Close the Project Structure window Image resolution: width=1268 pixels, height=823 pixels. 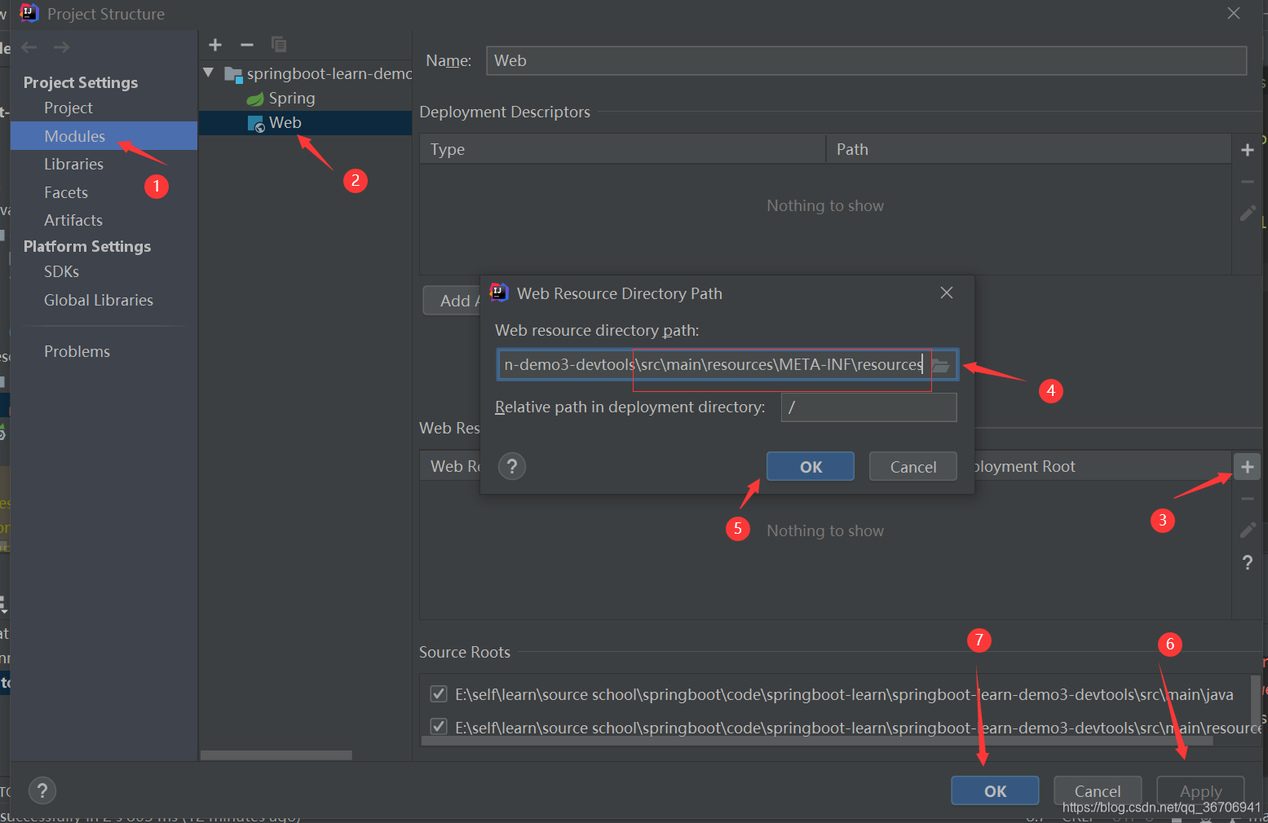1234,13
